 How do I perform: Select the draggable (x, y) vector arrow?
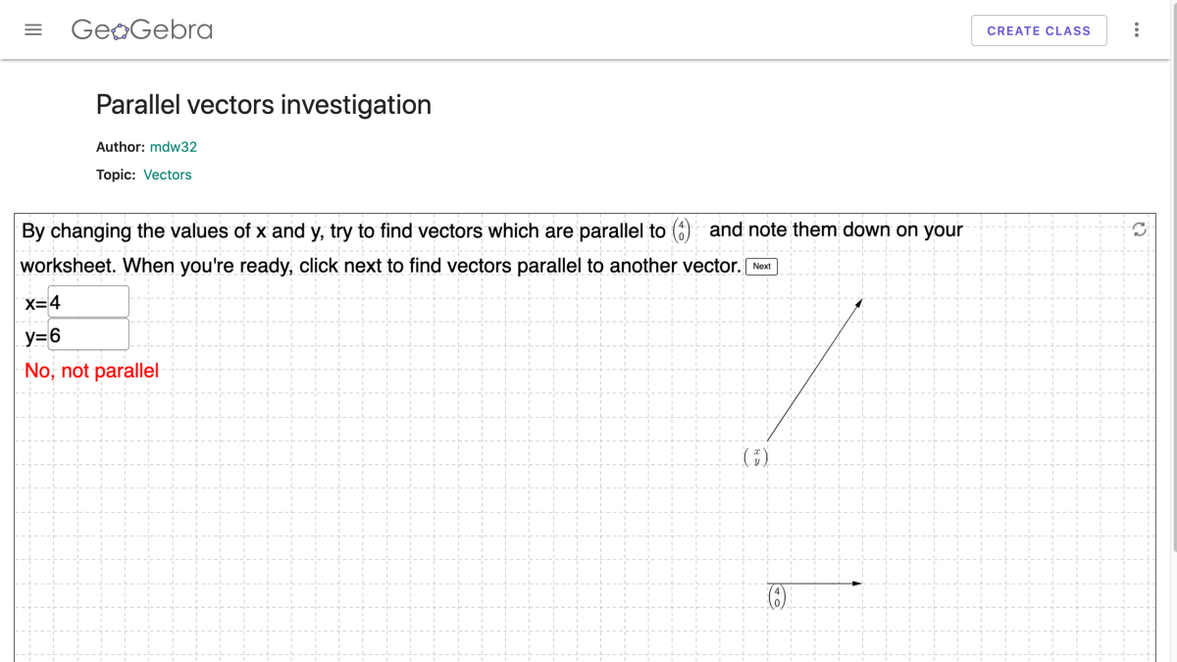tap(816, 373)
